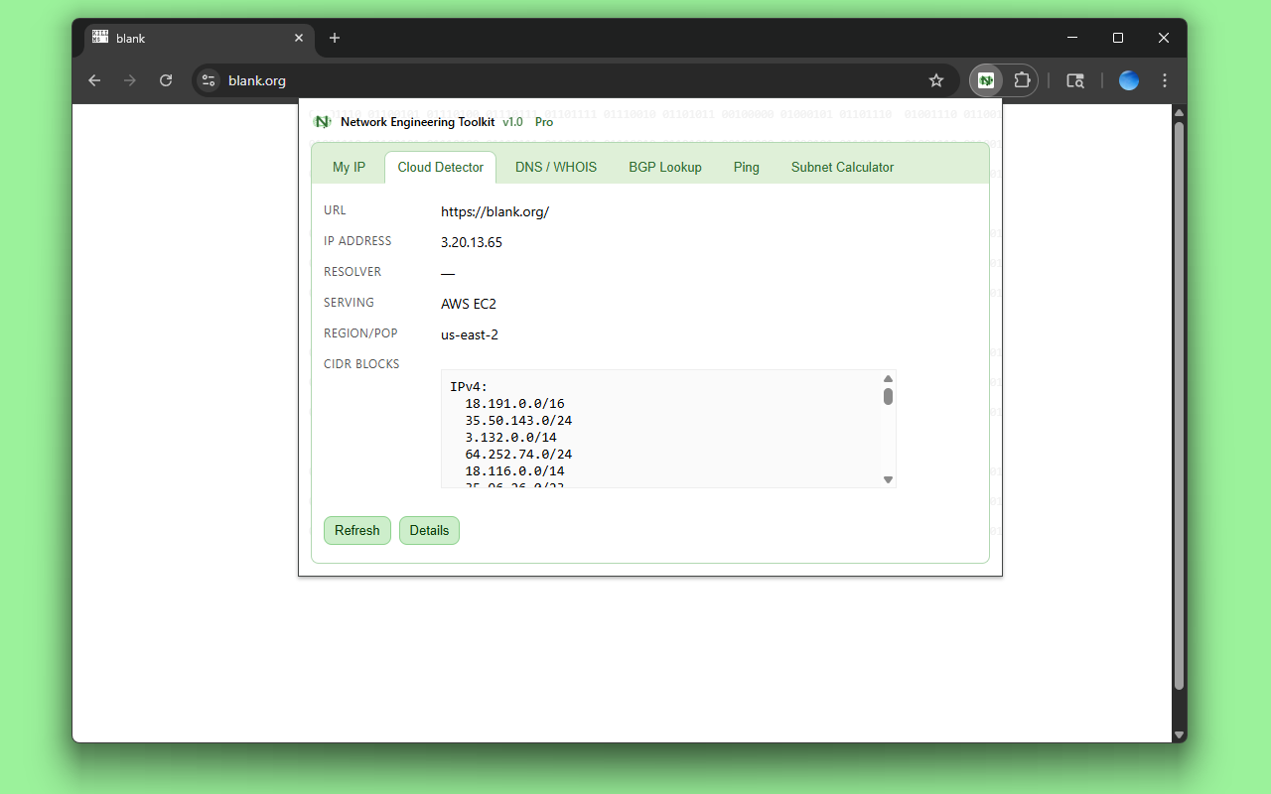
Task: Open the DNS / WHOIS tab
Action: (556, 167)
